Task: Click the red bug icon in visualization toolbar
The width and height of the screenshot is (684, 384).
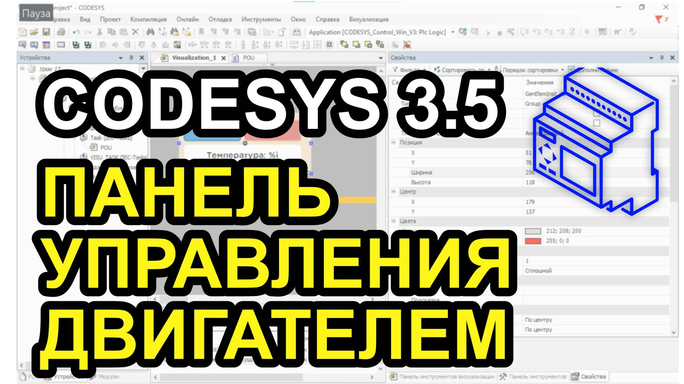Action: [407, 45]
